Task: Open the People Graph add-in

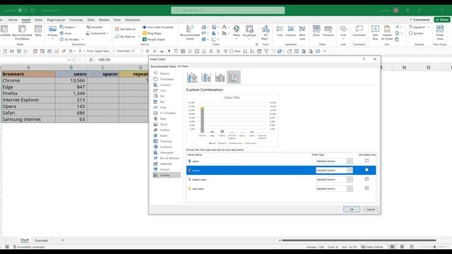Action: click(x=154, y=40)
